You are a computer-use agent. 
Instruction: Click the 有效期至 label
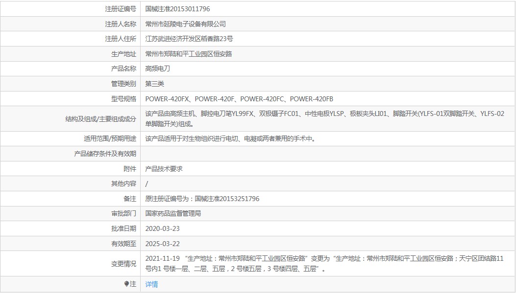124,244
